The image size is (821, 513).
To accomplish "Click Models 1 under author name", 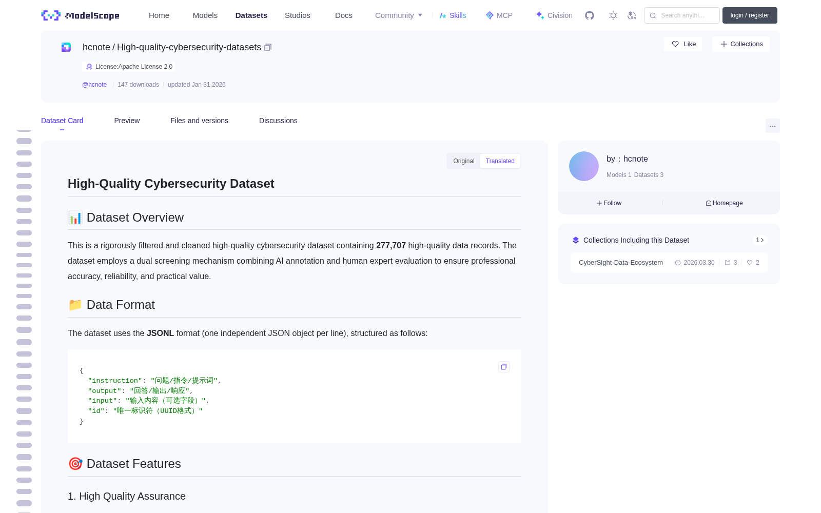I will pyautogui.click(x=619, y=175).
